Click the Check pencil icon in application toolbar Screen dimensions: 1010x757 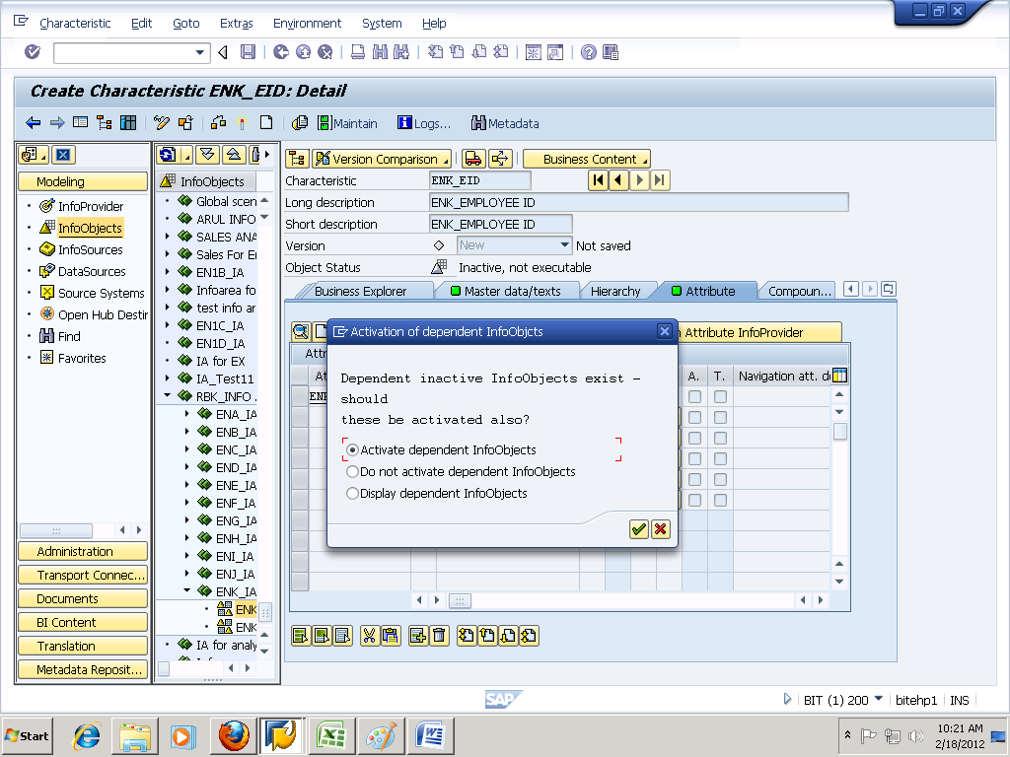[x=162, y=123]
